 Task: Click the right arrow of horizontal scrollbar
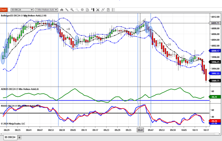[220, 134]
